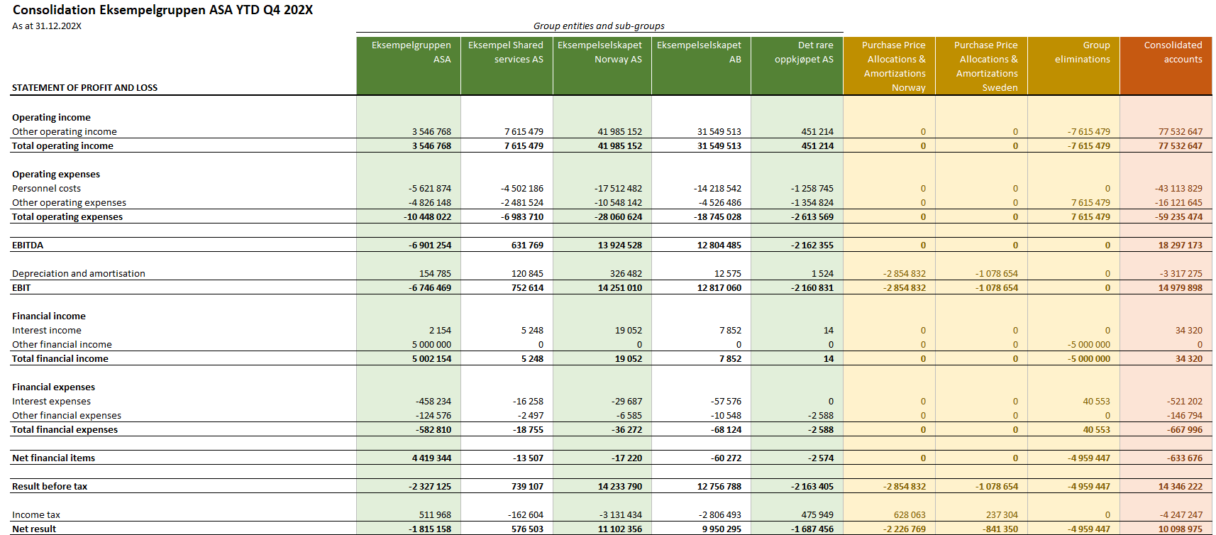Select the 'Other financial expenses' row label
The height and width of the screenshot is (535, 1216).
67,416
